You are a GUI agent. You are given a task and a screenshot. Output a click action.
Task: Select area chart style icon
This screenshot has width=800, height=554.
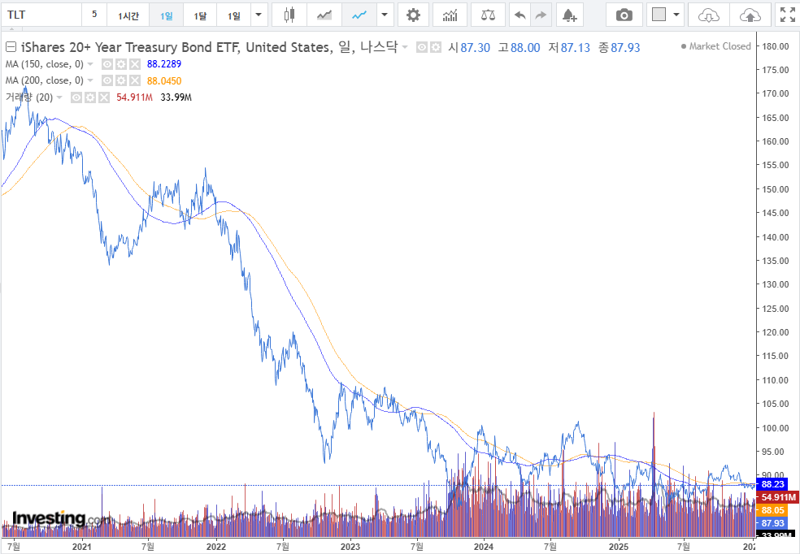click(324, 15)
